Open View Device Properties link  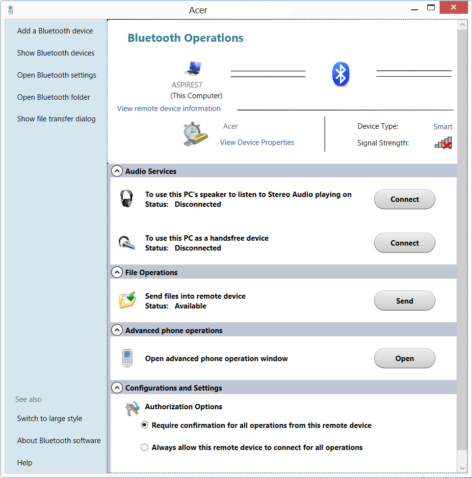pos(257,142)
